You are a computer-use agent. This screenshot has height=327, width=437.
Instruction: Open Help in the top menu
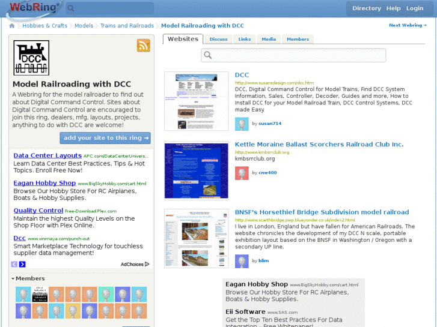tap(393, 8)
